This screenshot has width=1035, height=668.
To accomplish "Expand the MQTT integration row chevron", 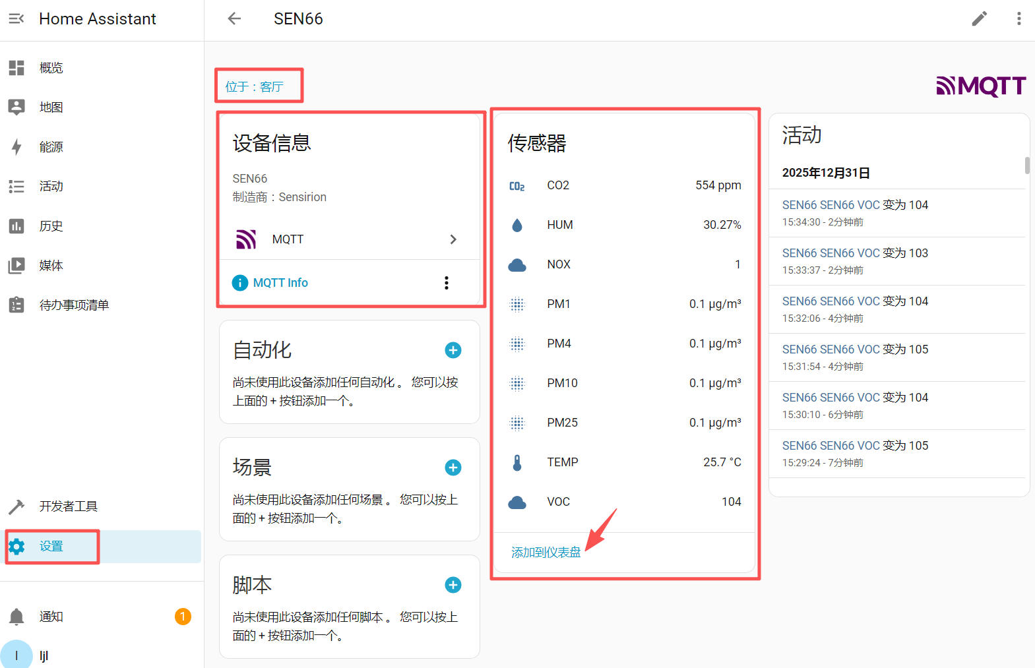I will pos(453,239).
